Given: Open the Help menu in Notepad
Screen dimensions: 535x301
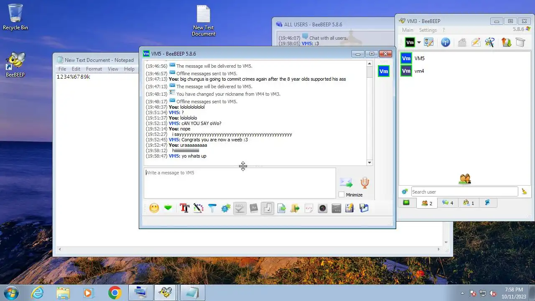Looking at the screenshot, I should pos(129,69).
